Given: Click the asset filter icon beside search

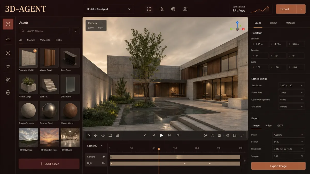Looking at the screenshot, I should pyautogui.click(x=76, y=31).
